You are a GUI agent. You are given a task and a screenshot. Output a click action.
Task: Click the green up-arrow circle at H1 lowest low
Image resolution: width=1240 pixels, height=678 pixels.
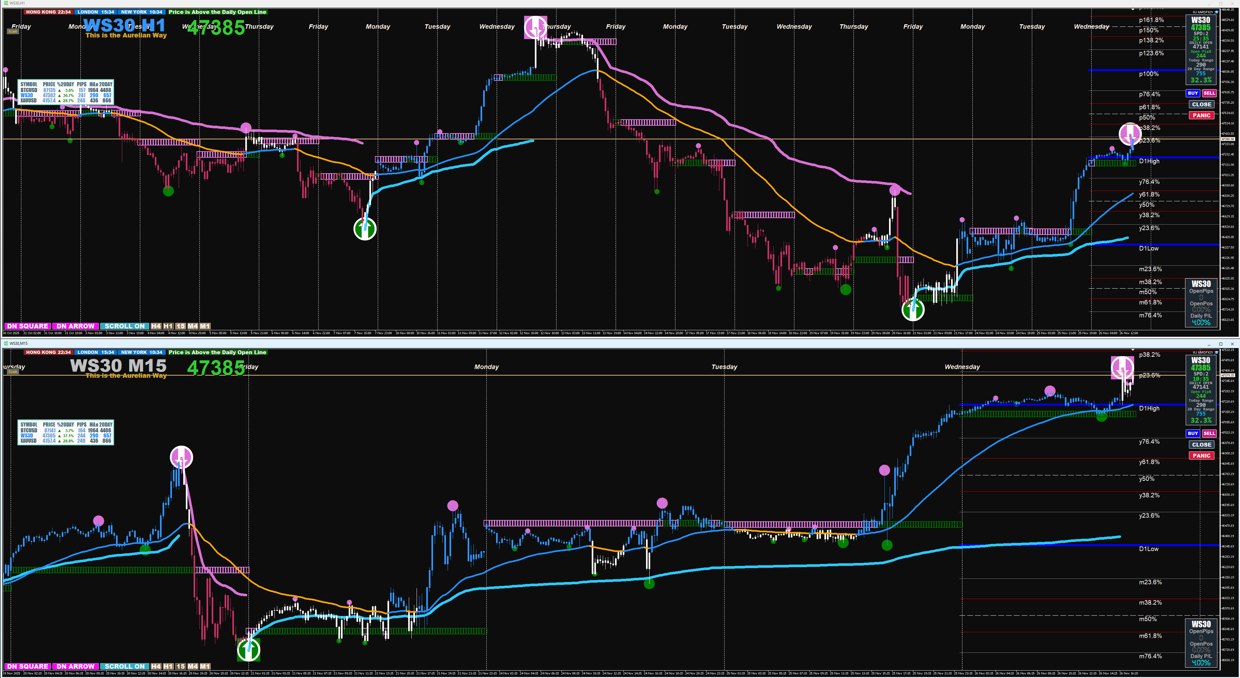click(x=913, y=309)
